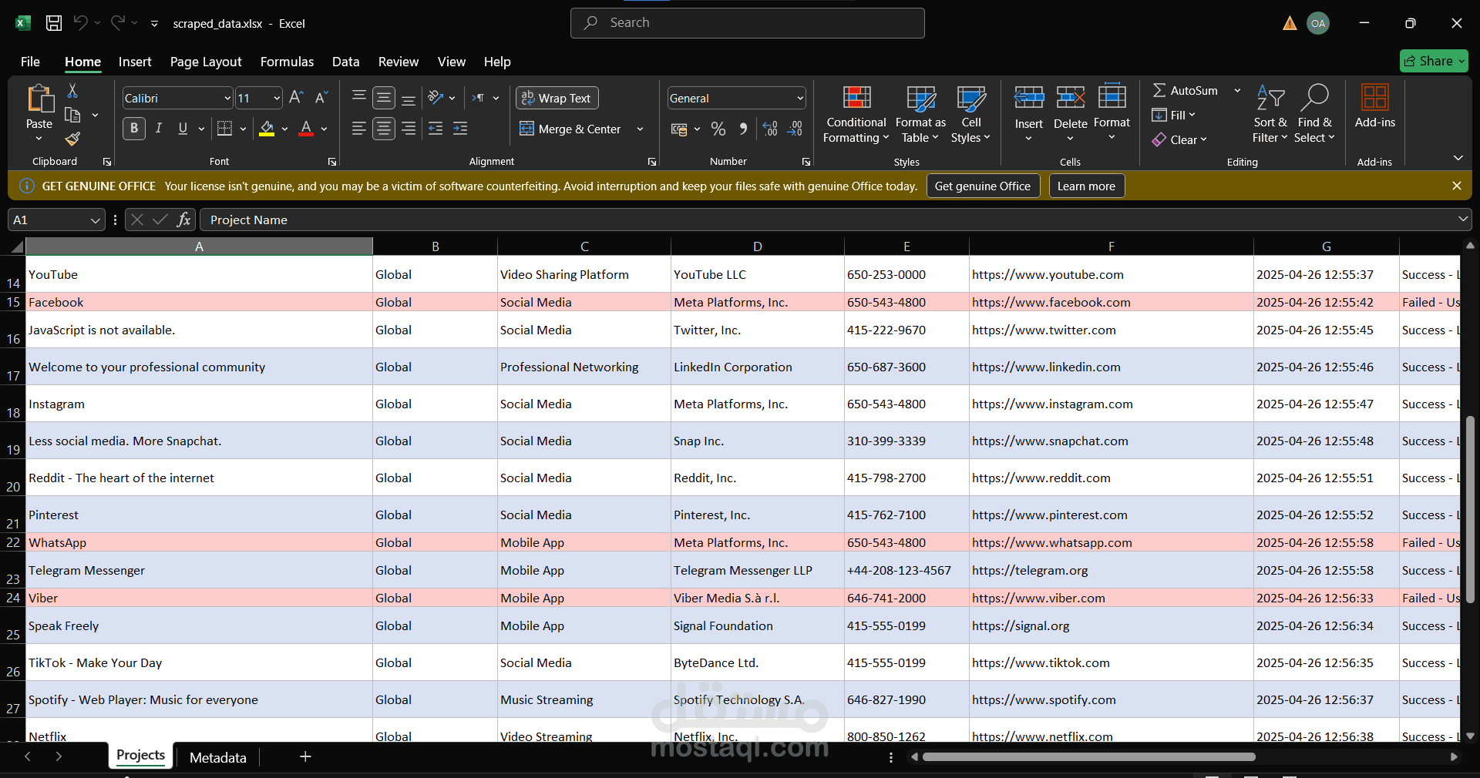1480x778 pixels.
Task: Increase font size with large A icon
Action: pos(296,98)
